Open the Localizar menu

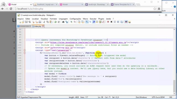(35, 19)
